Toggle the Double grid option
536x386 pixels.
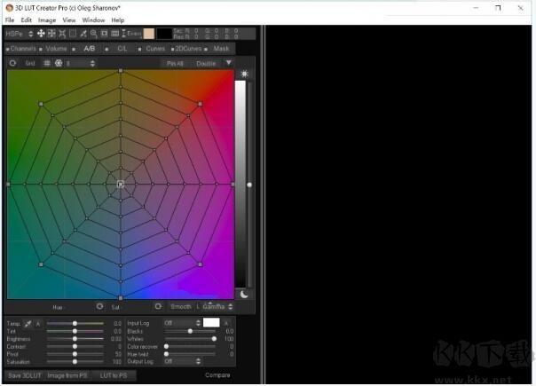pyautogui.click(x=205, y=64)
